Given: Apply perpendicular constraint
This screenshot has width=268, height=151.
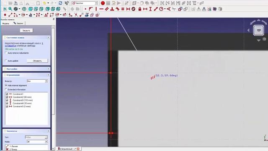Looking at the screenshot, I should tap(112, 9).
